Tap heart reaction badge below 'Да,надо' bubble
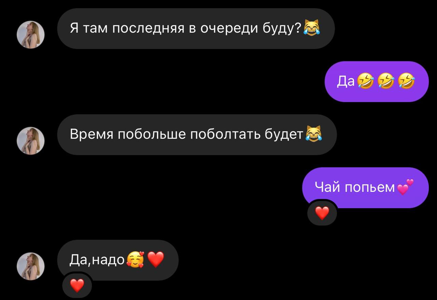The width and height of the screenshot is (437, 300). (x=77, y=285)
